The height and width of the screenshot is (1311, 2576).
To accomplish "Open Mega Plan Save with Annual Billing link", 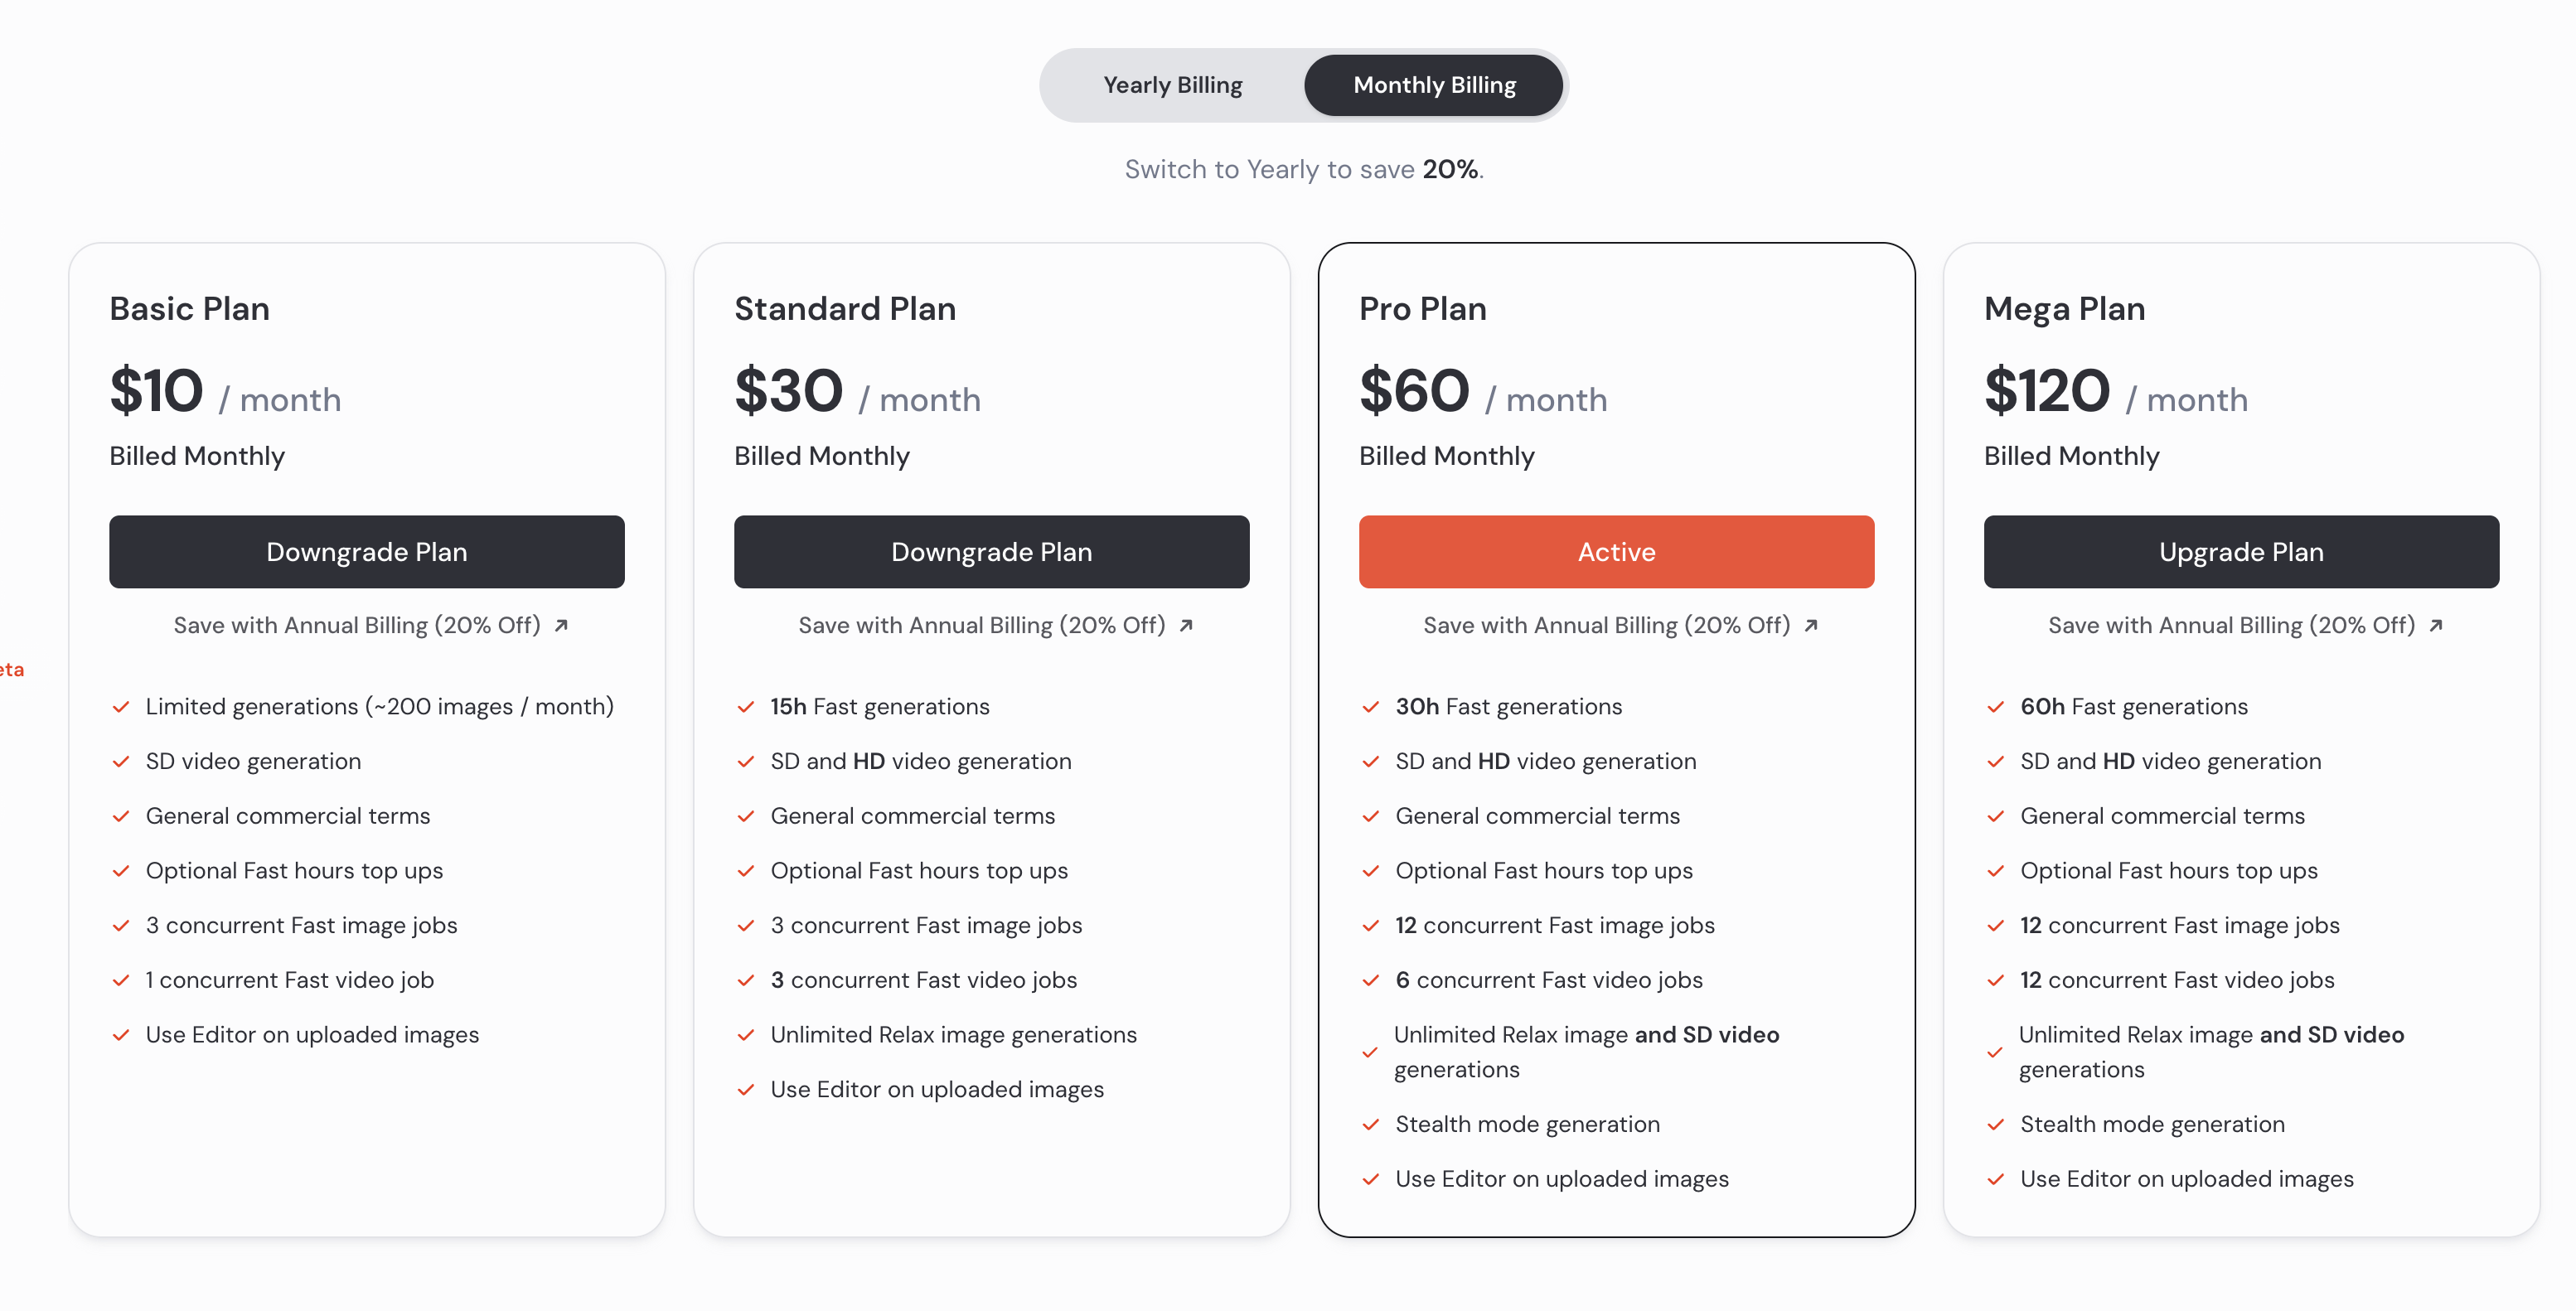I will tap(2231, 625).
